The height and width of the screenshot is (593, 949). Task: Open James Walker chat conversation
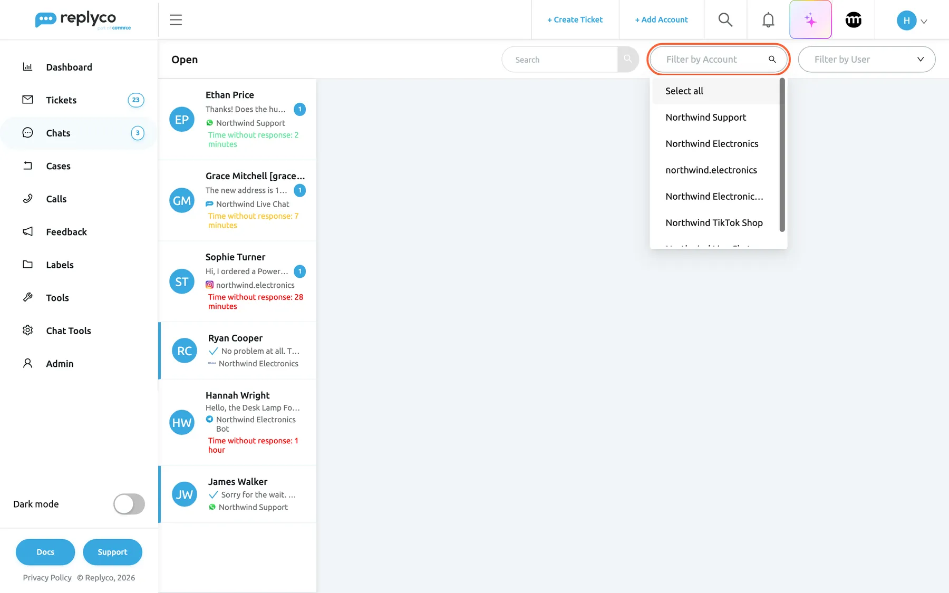tap(237, 494)
